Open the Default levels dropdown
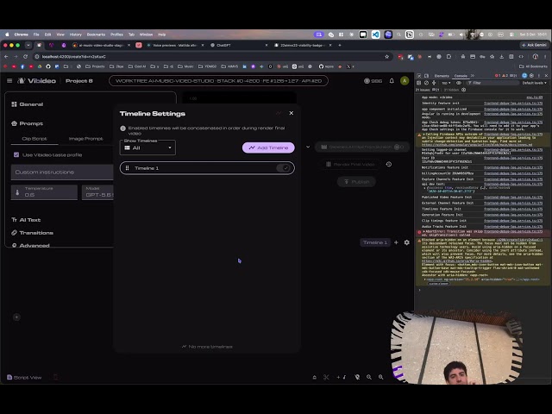Viewport: 552px width, 414px height. [535, 83]
